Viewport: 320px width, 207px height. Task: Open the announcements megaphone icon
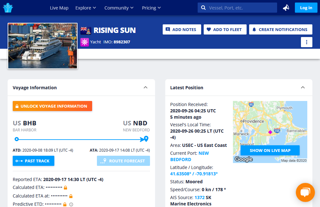point(286,8)
